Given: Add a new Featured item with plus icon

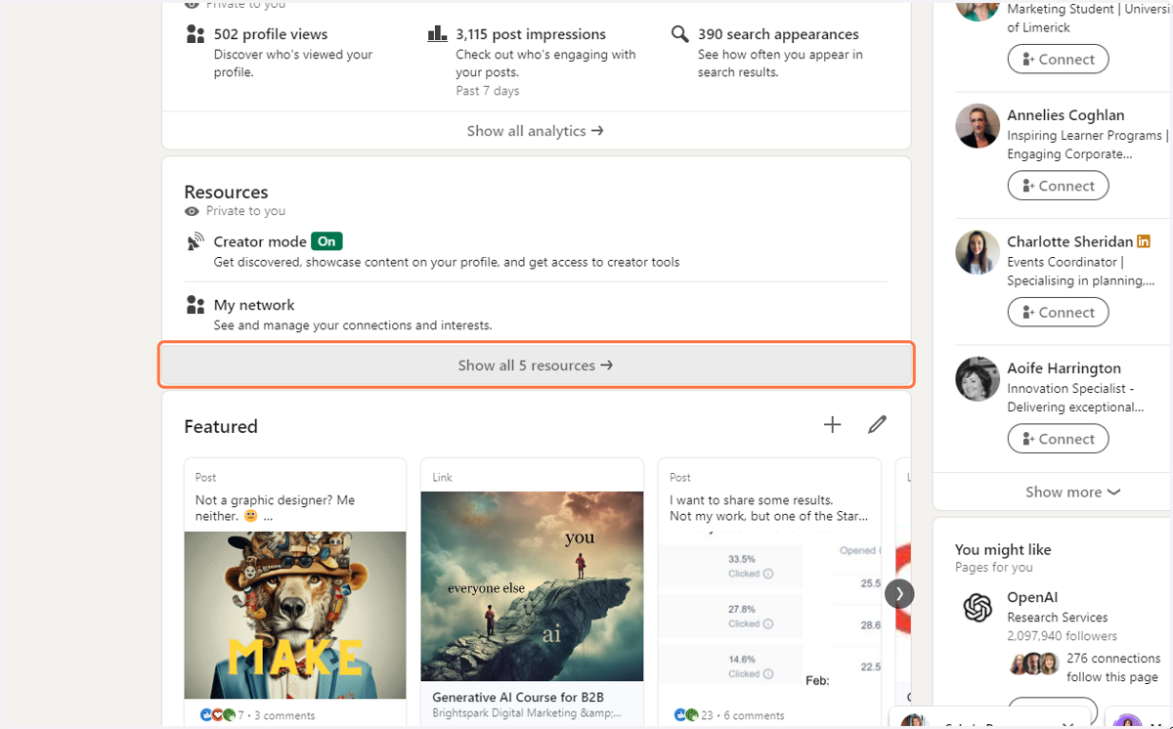Looking at the screenshot, I should 832,424.
